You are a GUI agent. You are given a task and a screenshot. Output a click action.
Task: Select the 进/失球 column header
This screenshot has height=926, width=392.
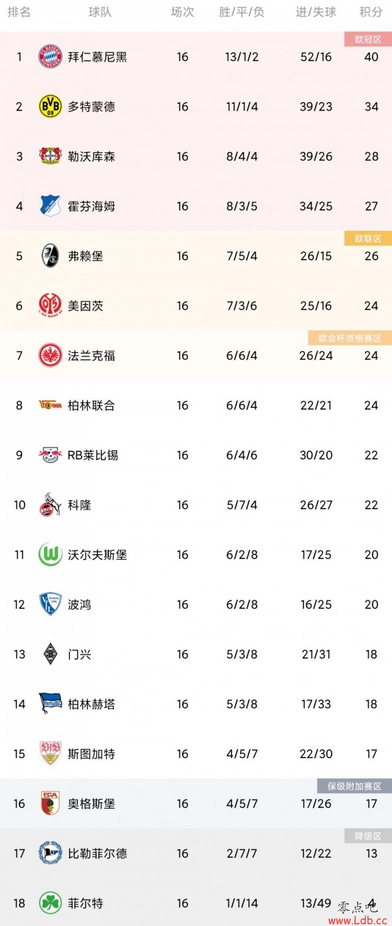[x=316, y=12]
